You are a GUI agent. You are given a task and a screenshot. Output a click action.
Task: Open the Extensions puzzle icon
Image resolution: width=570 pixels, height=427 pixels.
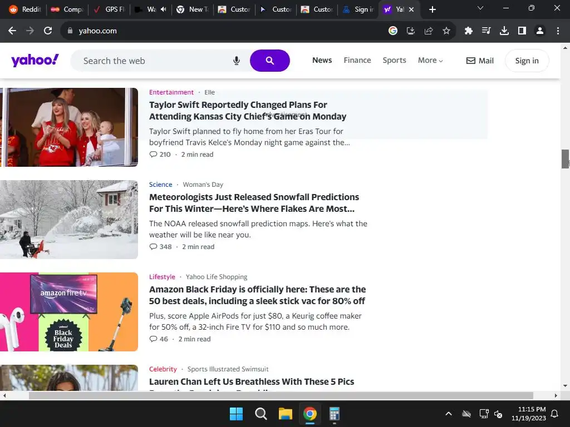469,31
